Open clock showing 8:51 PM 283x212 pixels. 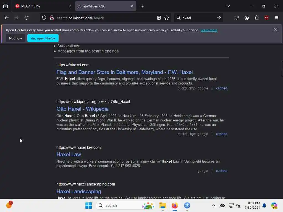252,205
